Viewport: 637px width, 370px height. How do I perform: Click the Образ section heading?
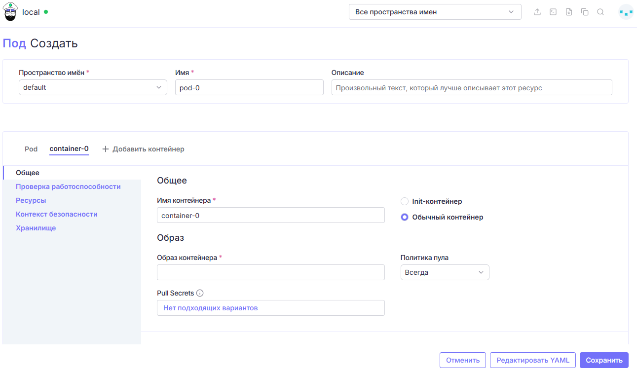pos(170,238)
